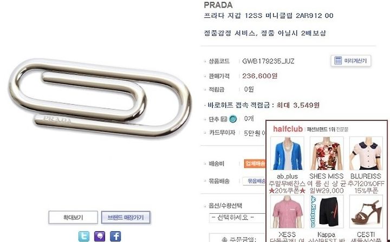Image resolution: width=390 pixels, height=242 pixels.
Task: Click the Prada paperclip product image
Action: point(100,98)
